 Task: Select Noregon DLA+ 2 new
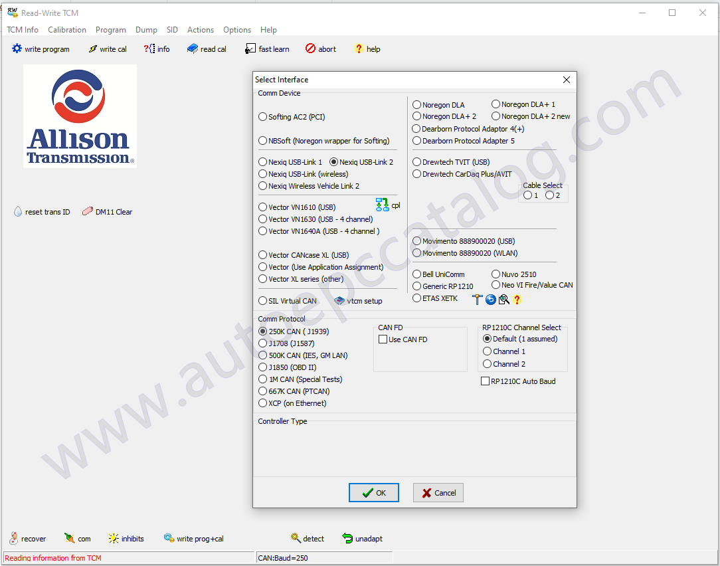496,116
